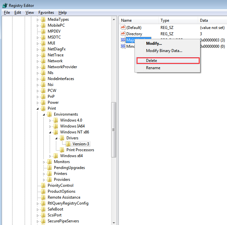Click the PriorityControl folder icon
The image size is (227, 225).
coord(43,185)
